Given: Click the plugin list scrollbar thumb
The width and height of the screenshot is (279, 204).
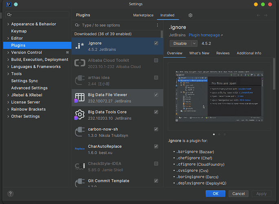Looking at the screenshot, I should click(x=162, y=34).
